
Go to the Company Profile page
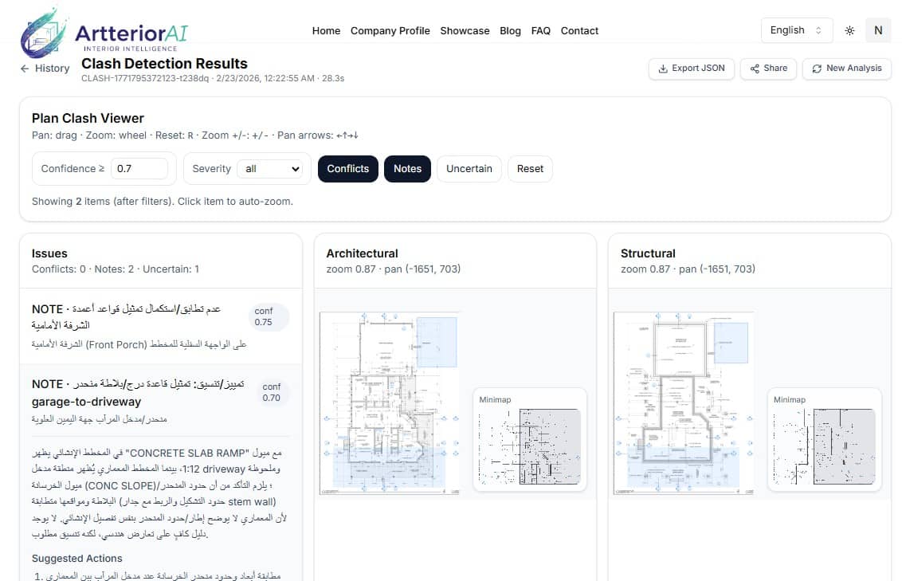[390, 30]
